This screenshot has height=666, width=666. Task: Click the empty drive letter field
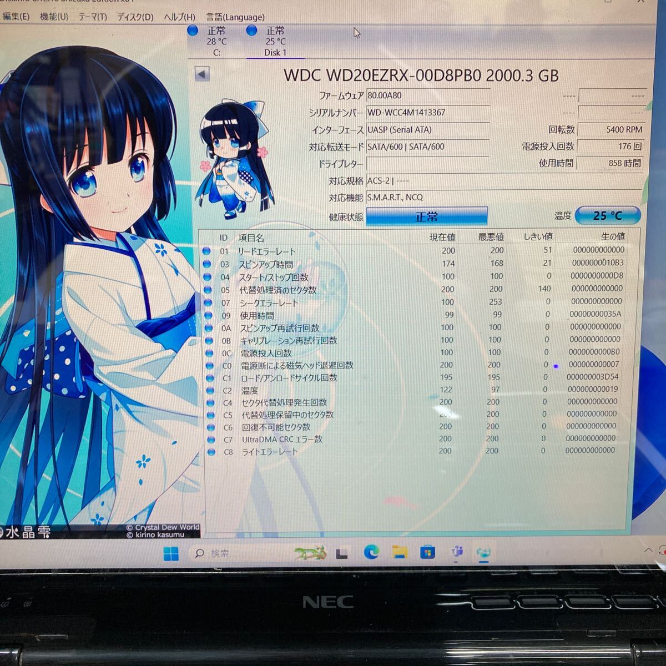click(x=428, y=164)
